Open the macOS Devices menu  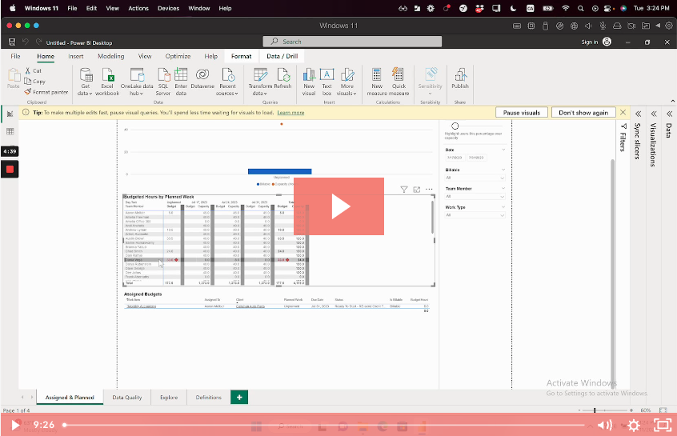(x=168, y=8)
